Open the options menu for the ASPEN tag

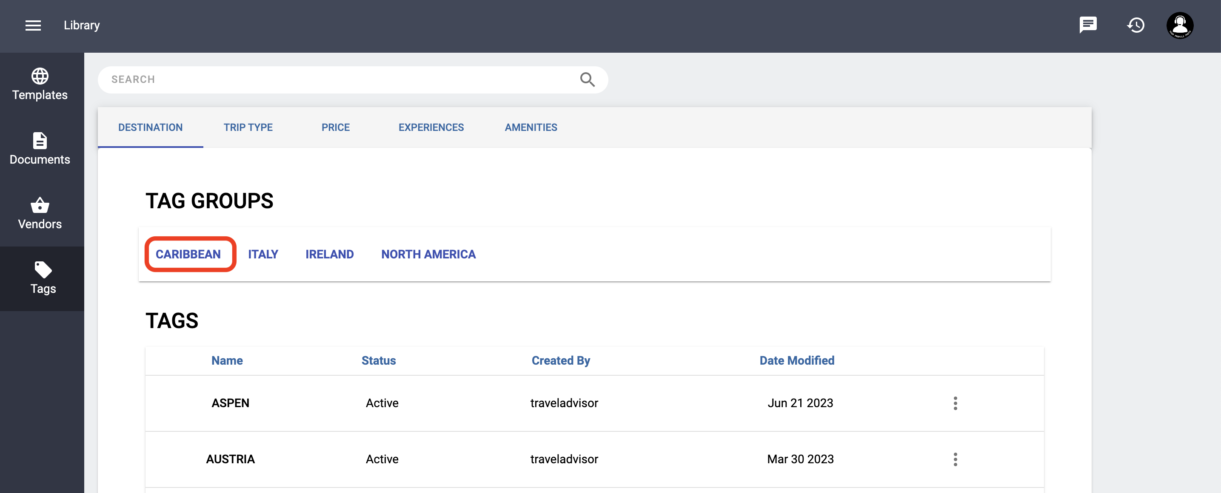955,403
